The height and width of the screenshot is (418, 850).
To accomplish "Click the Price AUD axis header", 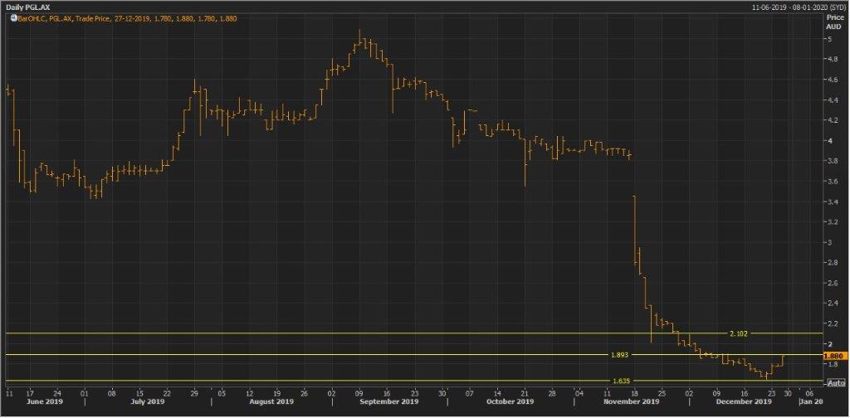I will click(x=833, y=21).
